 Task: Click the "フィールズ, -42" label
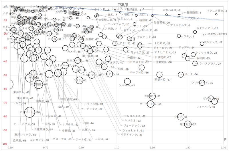[x=206, y=107]
